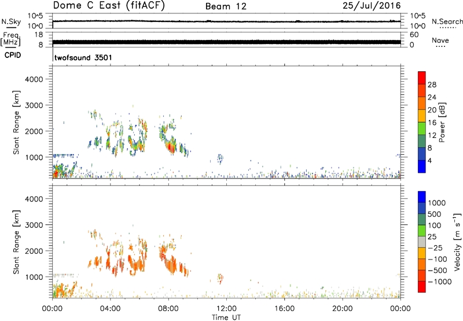
Task: Click the 'Dome C East (fitACF)' title
Action: (109, 6)
